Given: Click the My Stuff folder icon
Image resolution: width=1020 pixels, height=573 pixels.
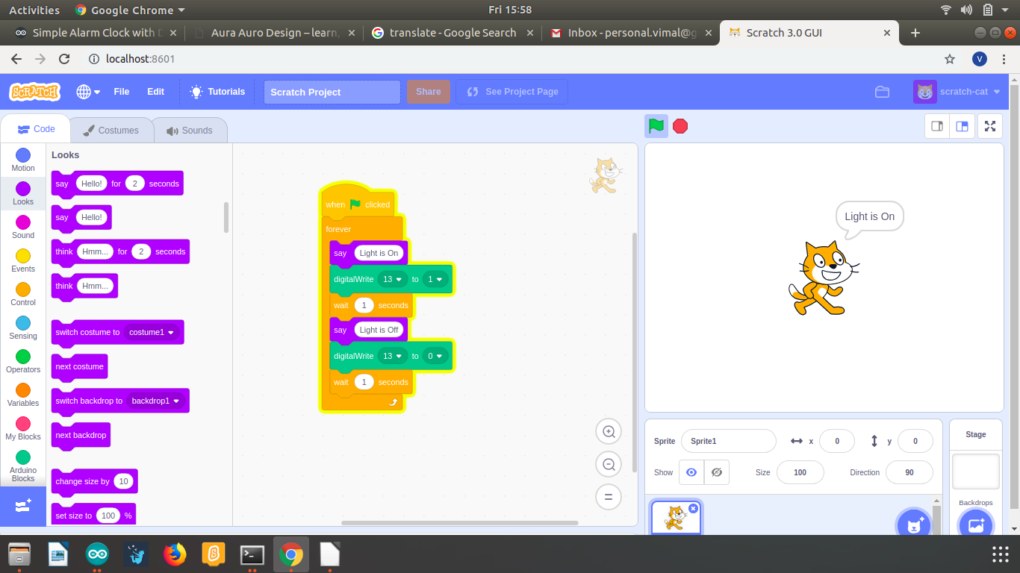Looking at the screenshot, I should coord(882,92).
